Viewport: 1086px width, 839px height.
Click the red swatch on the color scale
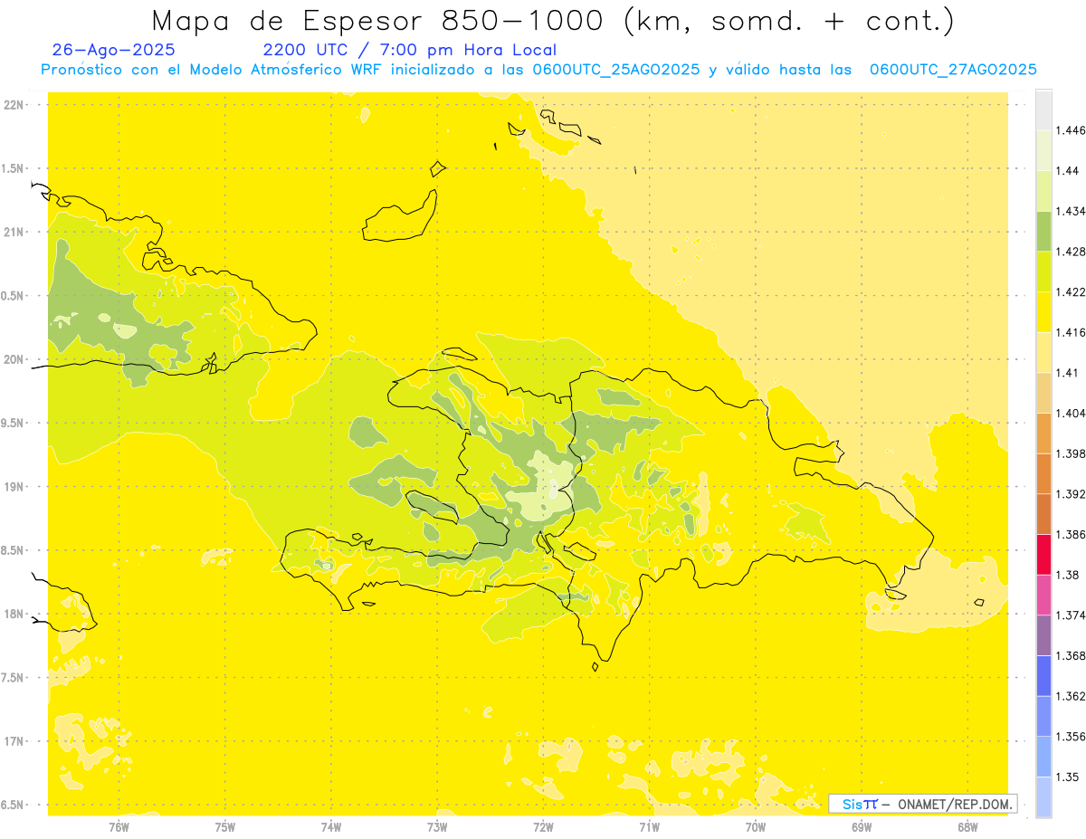click(x=1043, y=554)
